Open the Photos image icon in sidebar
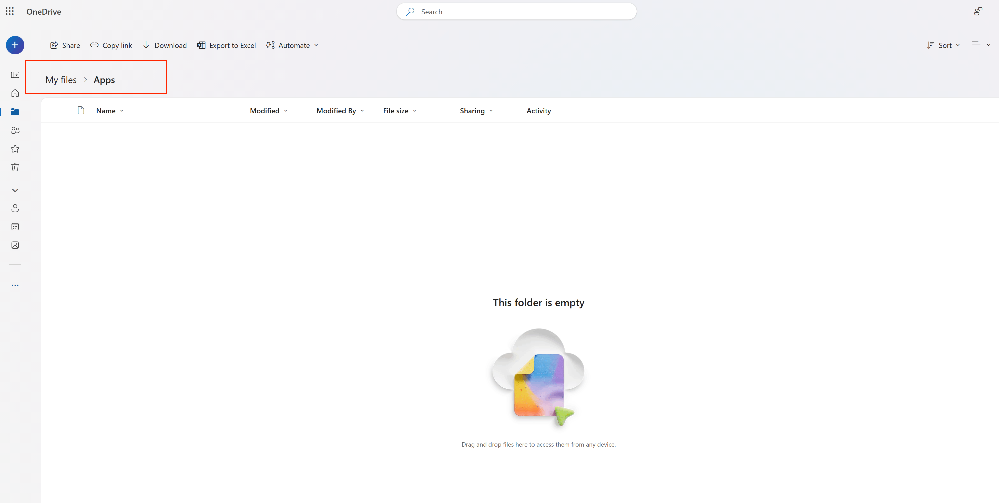Viewport: 999px width, 503px height. [15, 245]
